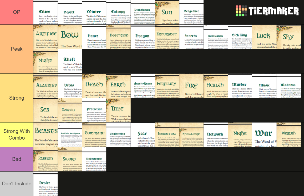Click the Peak tier label
304x196 pixels.
(17, 49)
